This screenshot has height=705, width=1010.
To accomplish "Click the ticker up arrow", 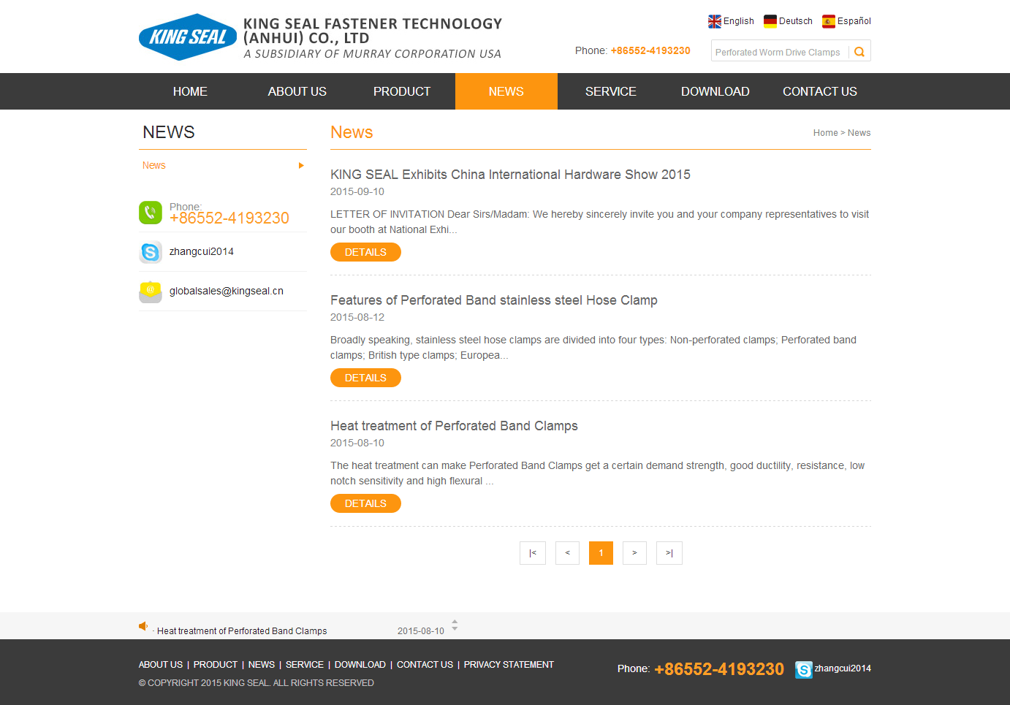I will (x=455, y=622).
